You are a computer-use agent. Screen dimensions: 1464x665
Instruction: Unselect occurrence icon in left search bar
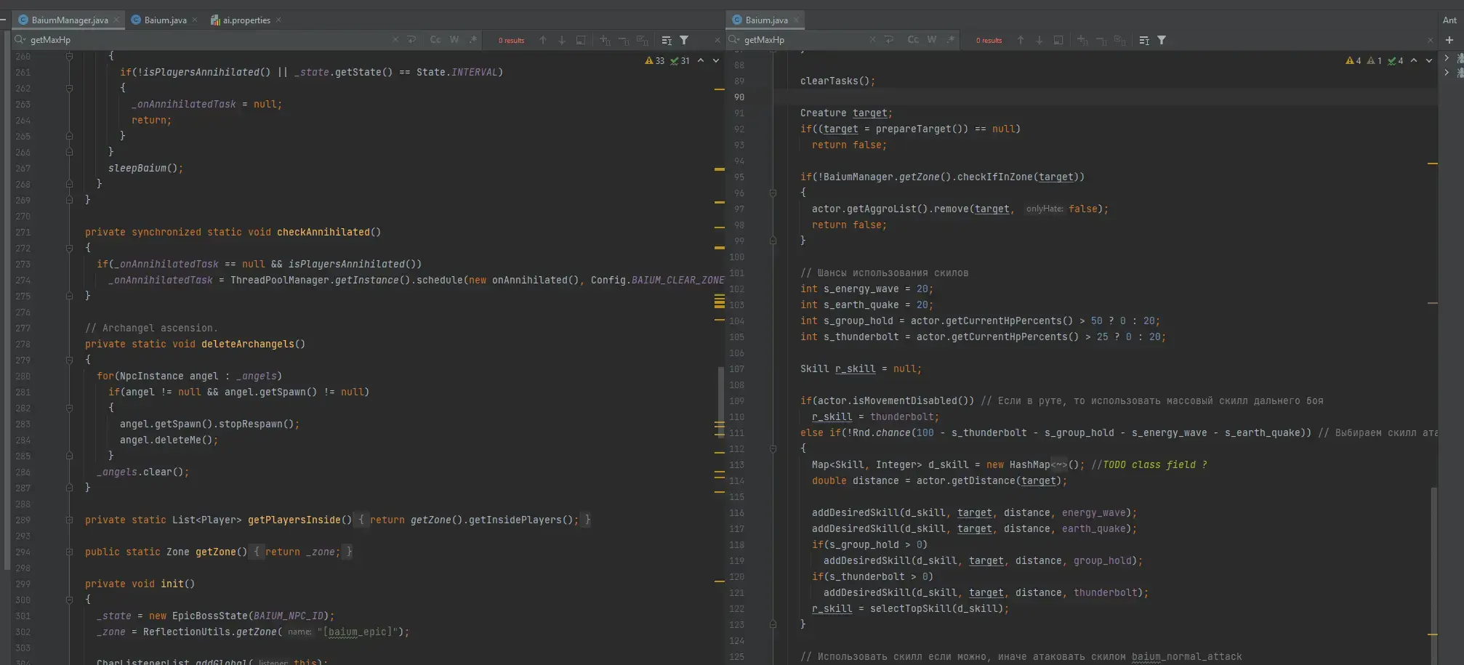624,40
